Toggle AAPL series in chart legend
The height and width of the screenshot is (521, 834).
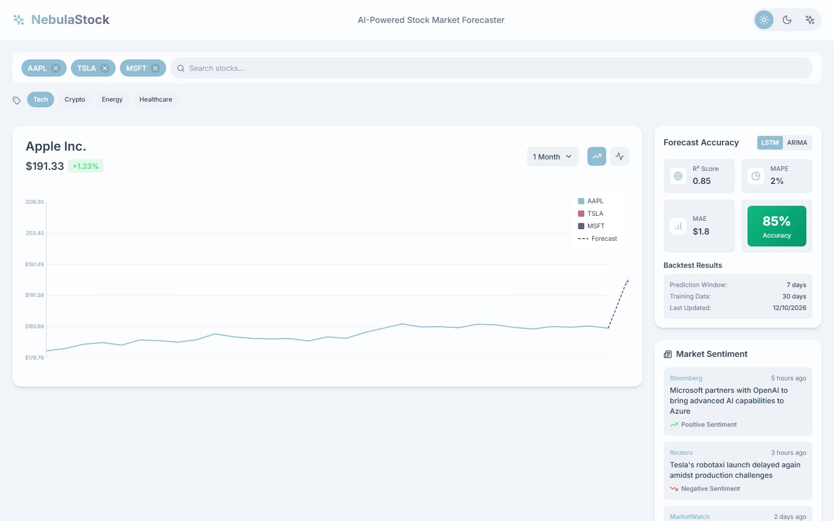click(591, 201)
